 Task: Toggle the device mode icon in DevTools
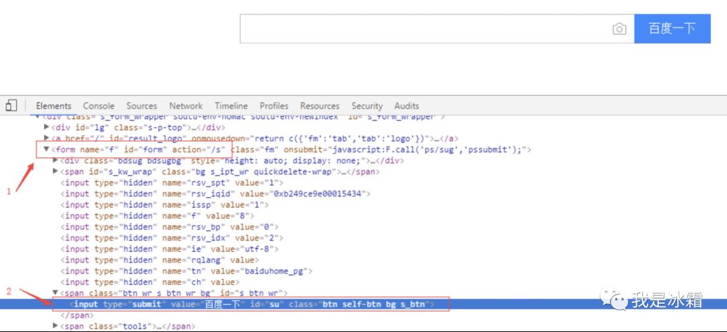click(11, 106)
